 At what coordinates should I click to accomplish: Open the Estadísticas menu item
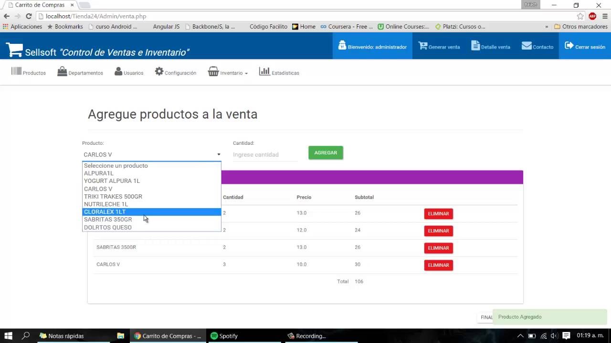click(279, 72)
